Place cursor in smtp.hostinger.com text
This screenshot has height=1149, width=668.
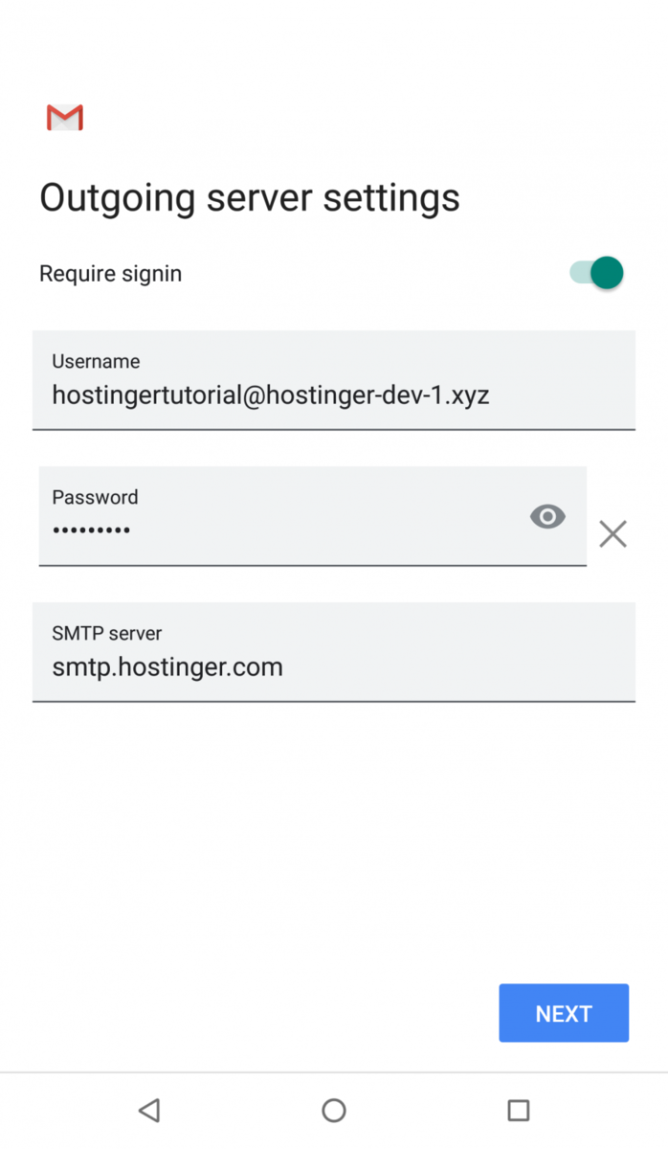[x=167, y=667]
